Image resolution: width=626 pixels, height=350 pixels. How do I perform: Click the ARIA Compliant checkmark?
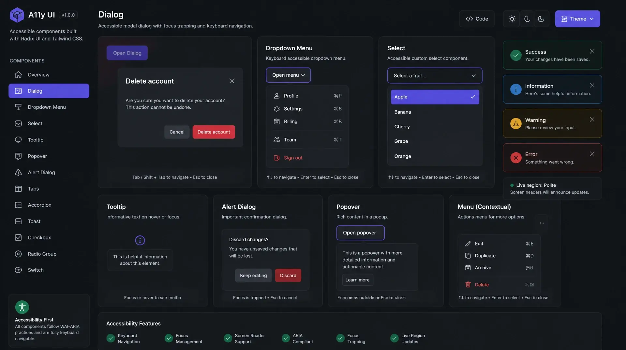(286, 338)
